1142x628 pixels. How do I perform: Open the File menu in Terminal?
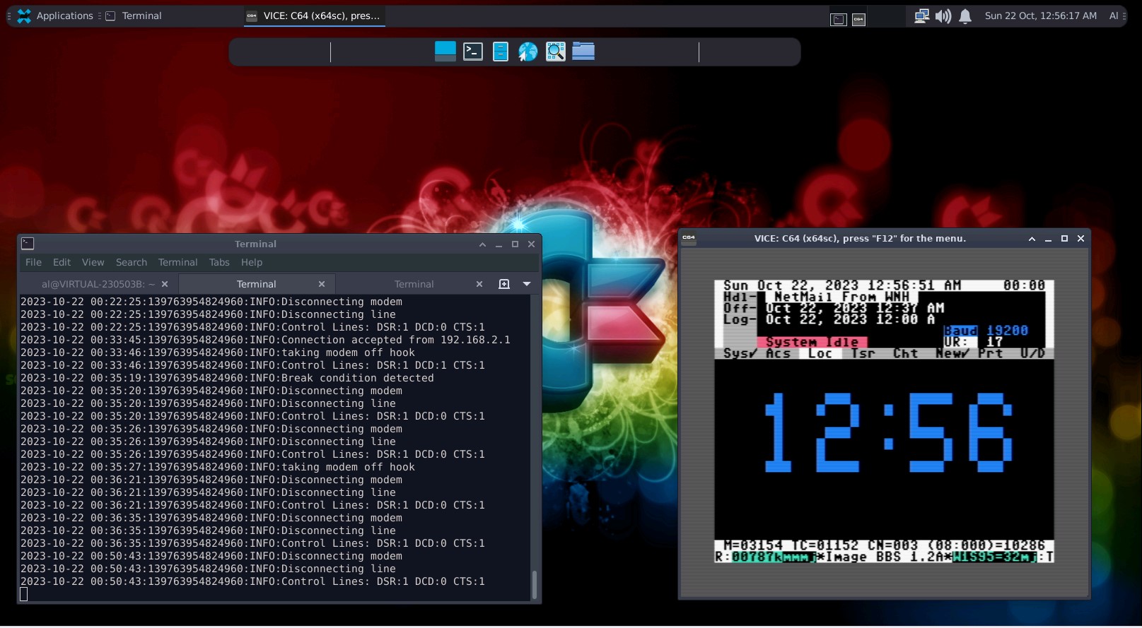(33, 262)
